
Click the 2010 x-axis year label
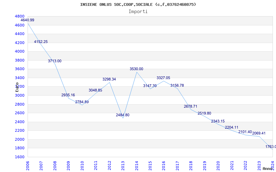pyautogui.click(x=82, y=166)
